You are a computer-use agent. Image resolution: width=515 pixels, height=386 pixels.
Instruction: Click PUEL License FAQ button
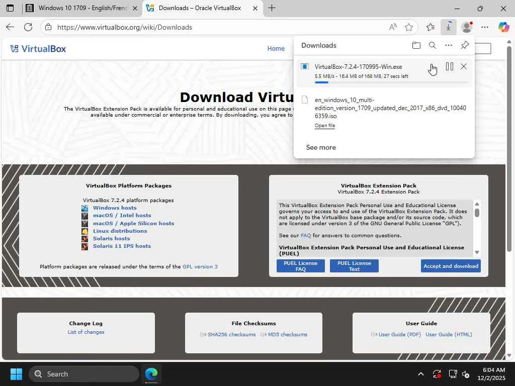pos(301,266)
